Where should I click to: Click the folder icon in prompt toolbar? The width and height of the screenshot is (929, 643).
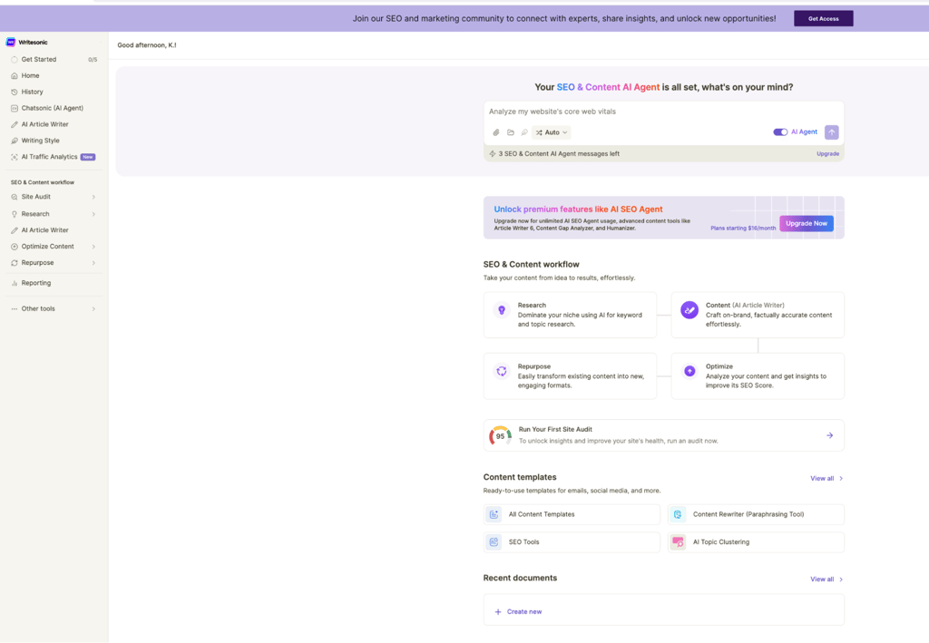click(x=510, y=132)
